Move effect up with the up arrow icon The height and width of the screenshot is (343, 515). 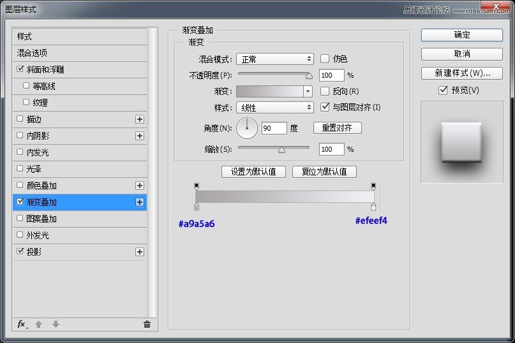click(x=38, y=325)
